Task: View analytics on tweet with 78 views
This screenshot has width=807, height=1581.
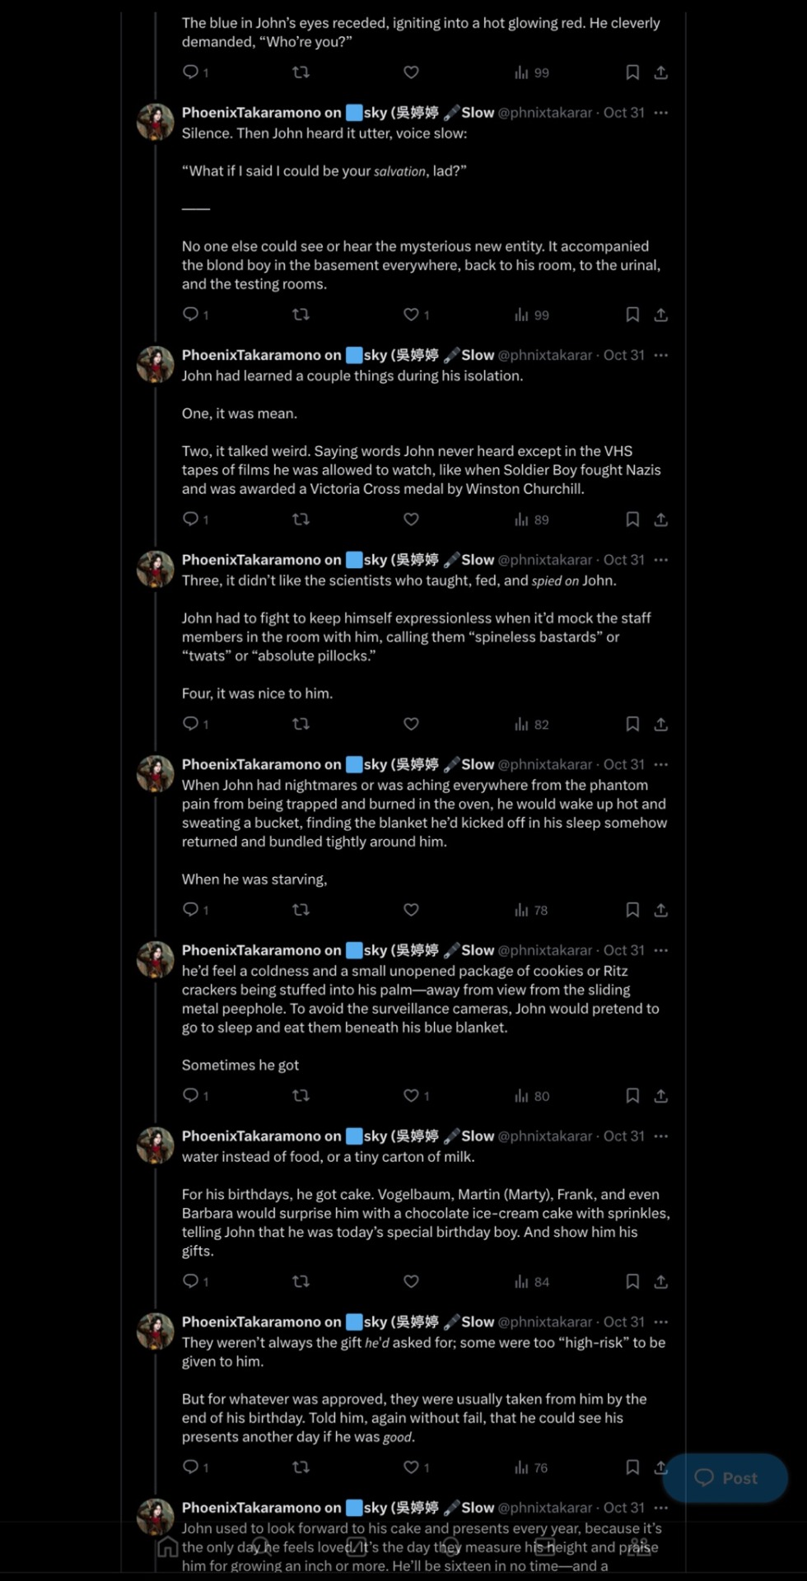Action: [531, 910]
